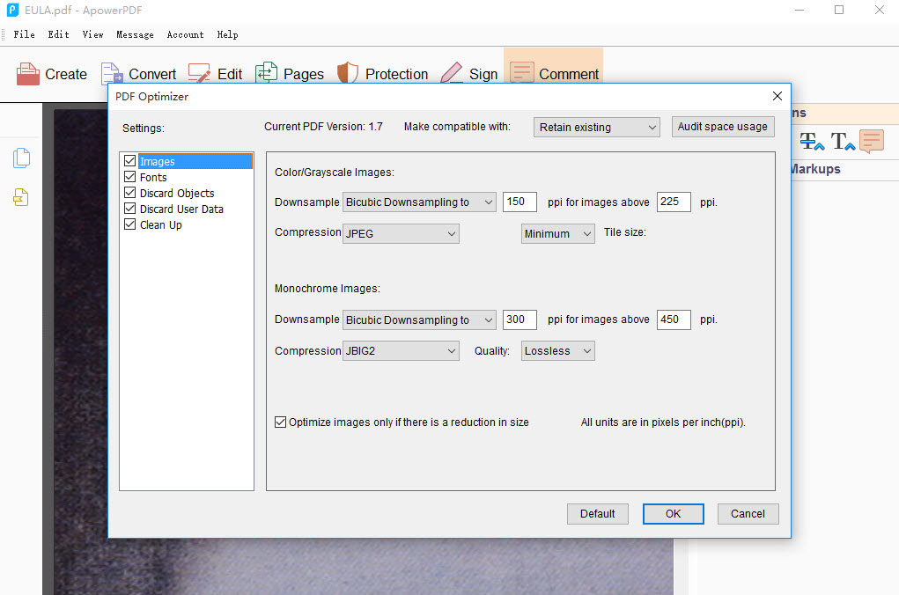The height and width of the screenshot is (595, 899).
Task: Select the strikethrough text markup icon
Action: 811,141
